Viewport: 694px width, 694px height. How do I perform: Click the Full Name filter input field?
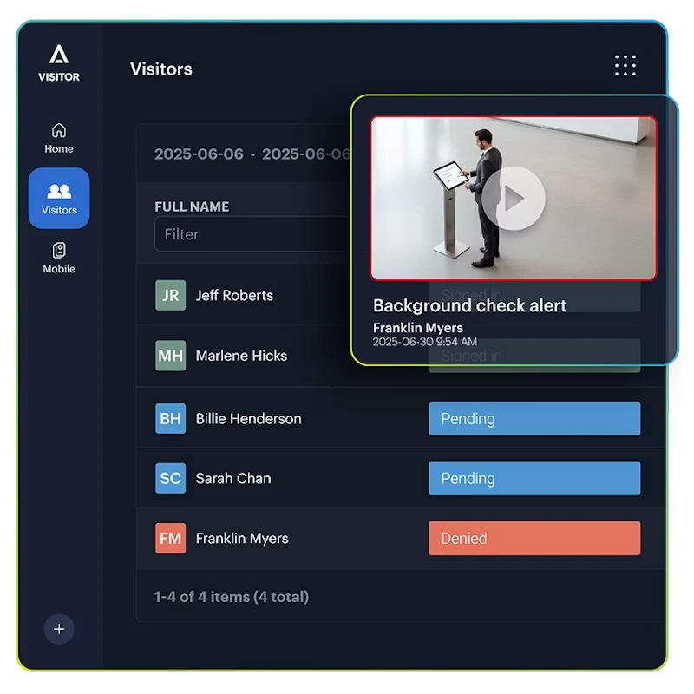click(x=252, y=234)
